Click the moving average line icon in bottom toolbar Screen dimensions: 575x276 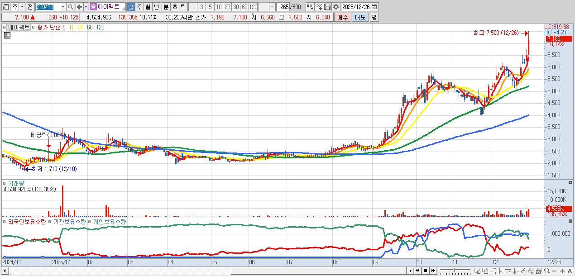[x=508, y=271]
